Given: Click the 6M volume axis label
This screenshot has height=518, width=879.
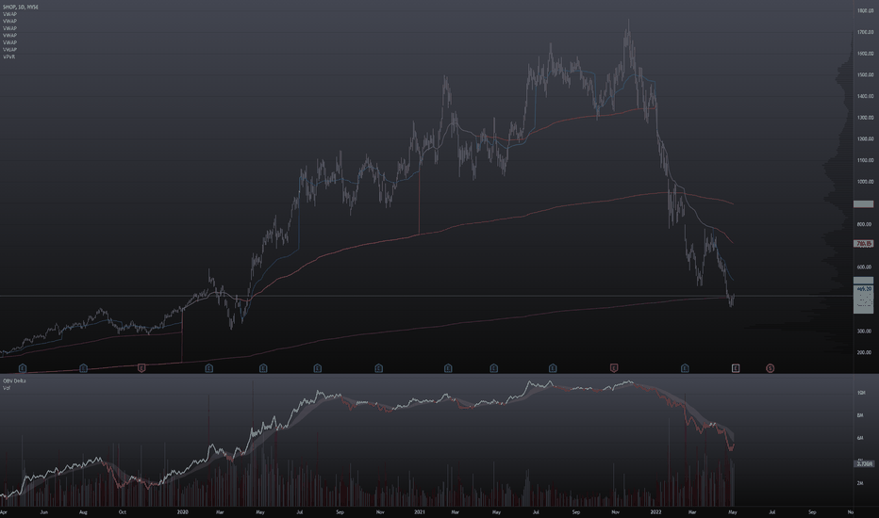Looking at the screenshot, I should [860, 438].
